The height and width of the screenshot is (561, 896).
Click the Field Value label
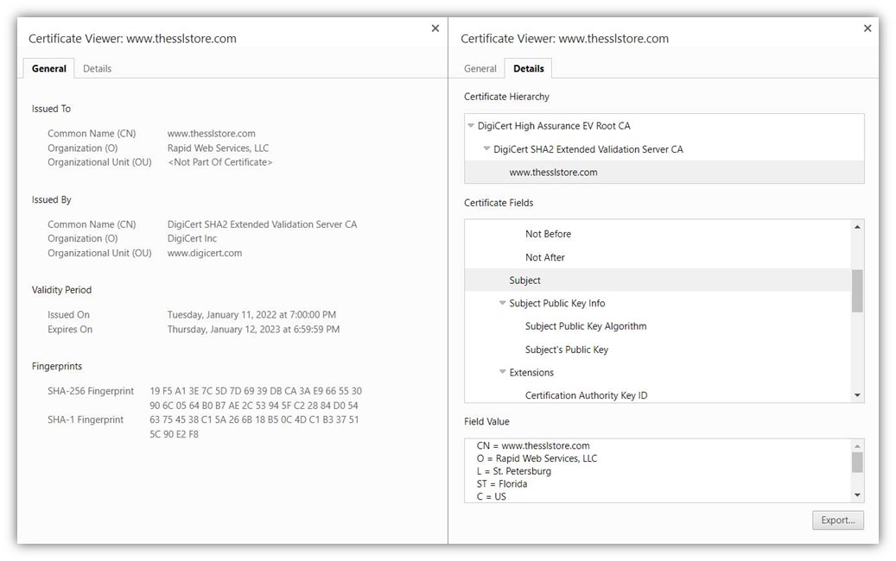(x=486, y=422)
